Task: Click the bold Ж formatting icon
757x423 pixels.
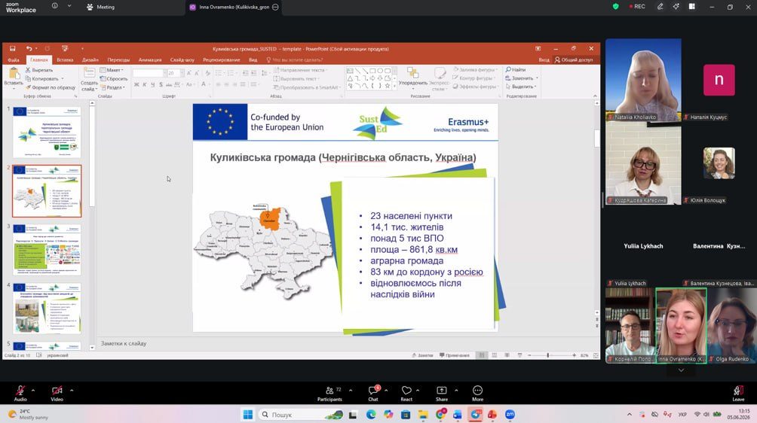Action: pyautogui.click(x=136, y=85)
